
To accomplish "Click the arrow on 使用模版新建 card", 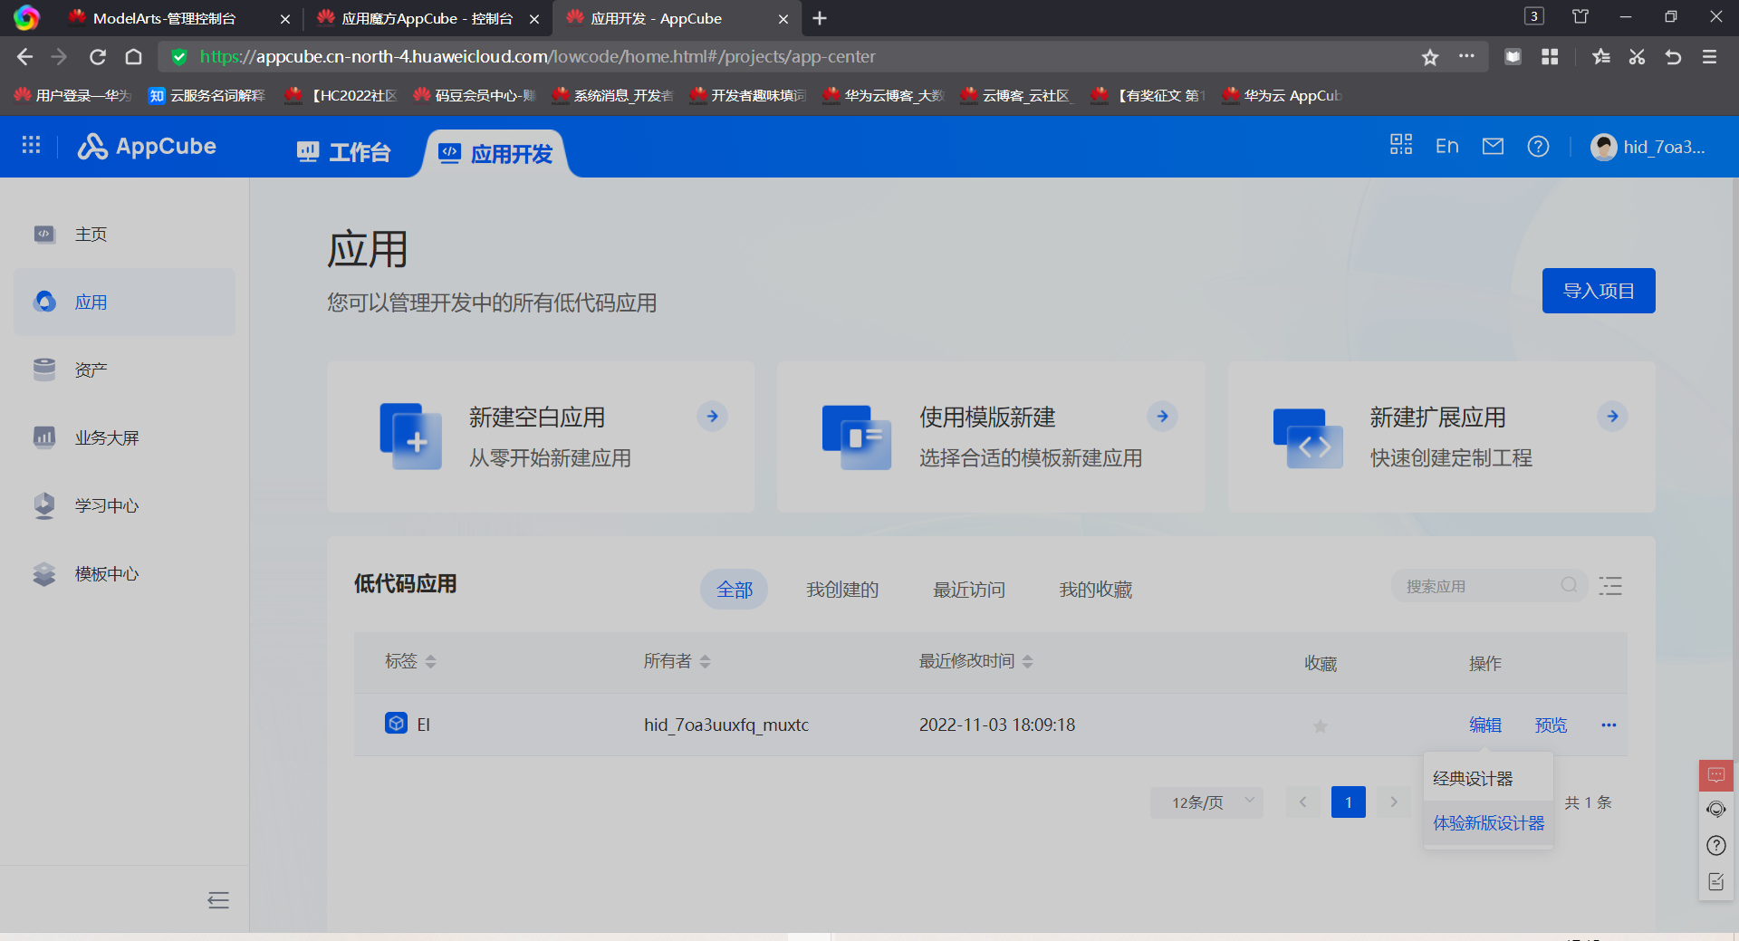I will (1163, 416).
